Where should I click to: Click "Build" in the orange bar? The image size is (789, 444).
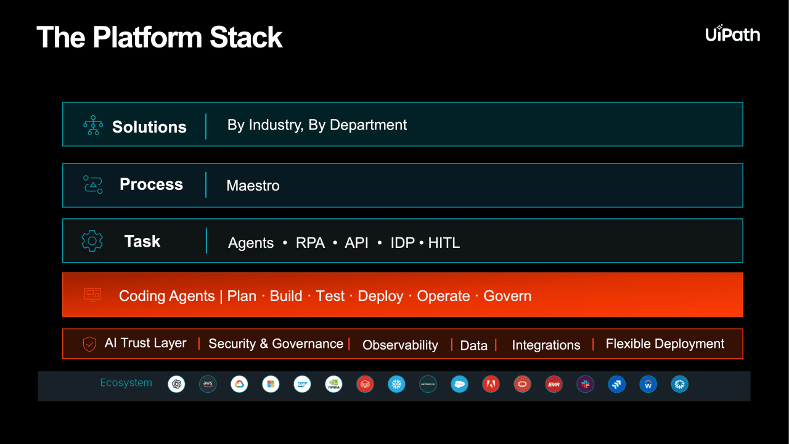286,296
